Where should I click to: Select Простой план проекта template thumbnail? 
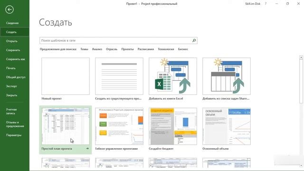66,126
